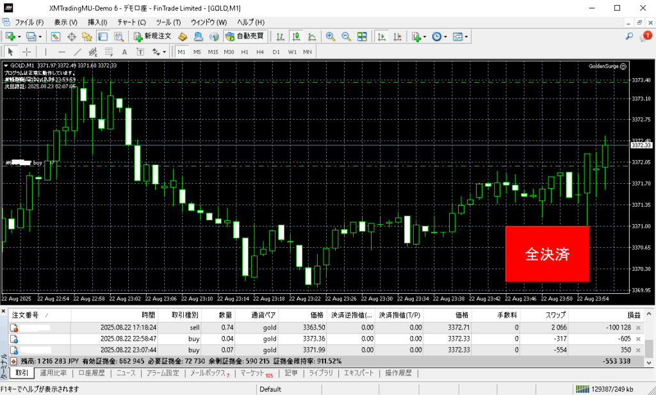The height and width of the screenshot is (395, 656).
Task: Select the crosshair cursor tool
Action: 26,52
